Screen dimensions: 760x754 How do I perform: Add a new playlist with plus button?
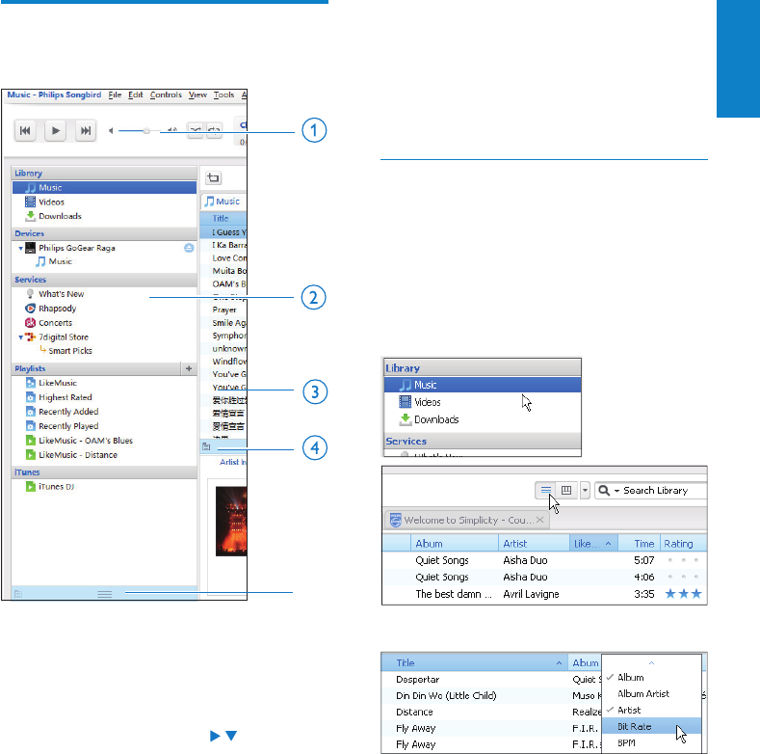(x=189, y=368)
